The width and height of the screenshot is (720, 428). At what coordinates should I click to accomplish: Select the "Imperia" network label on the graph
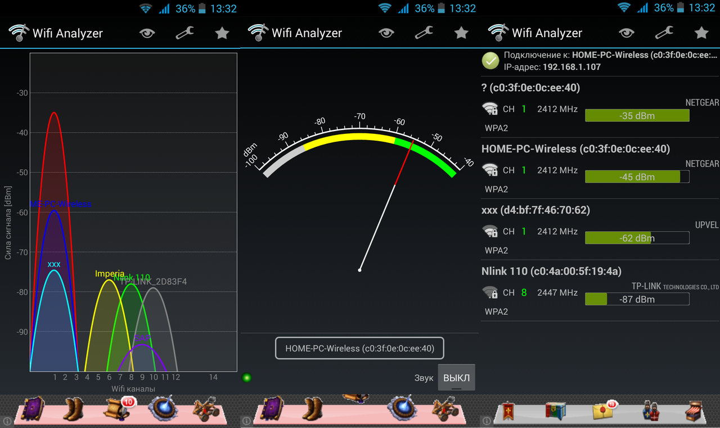click(110, 274)
